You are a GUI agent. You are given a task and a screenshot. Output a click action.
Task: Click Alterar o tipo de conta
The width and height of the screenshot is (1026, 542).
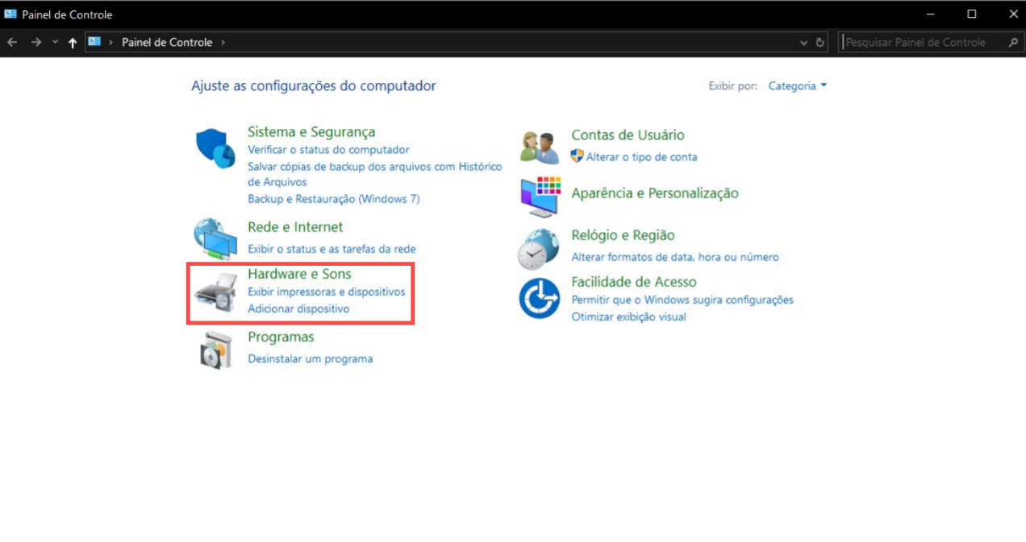[x=642, y=157]
